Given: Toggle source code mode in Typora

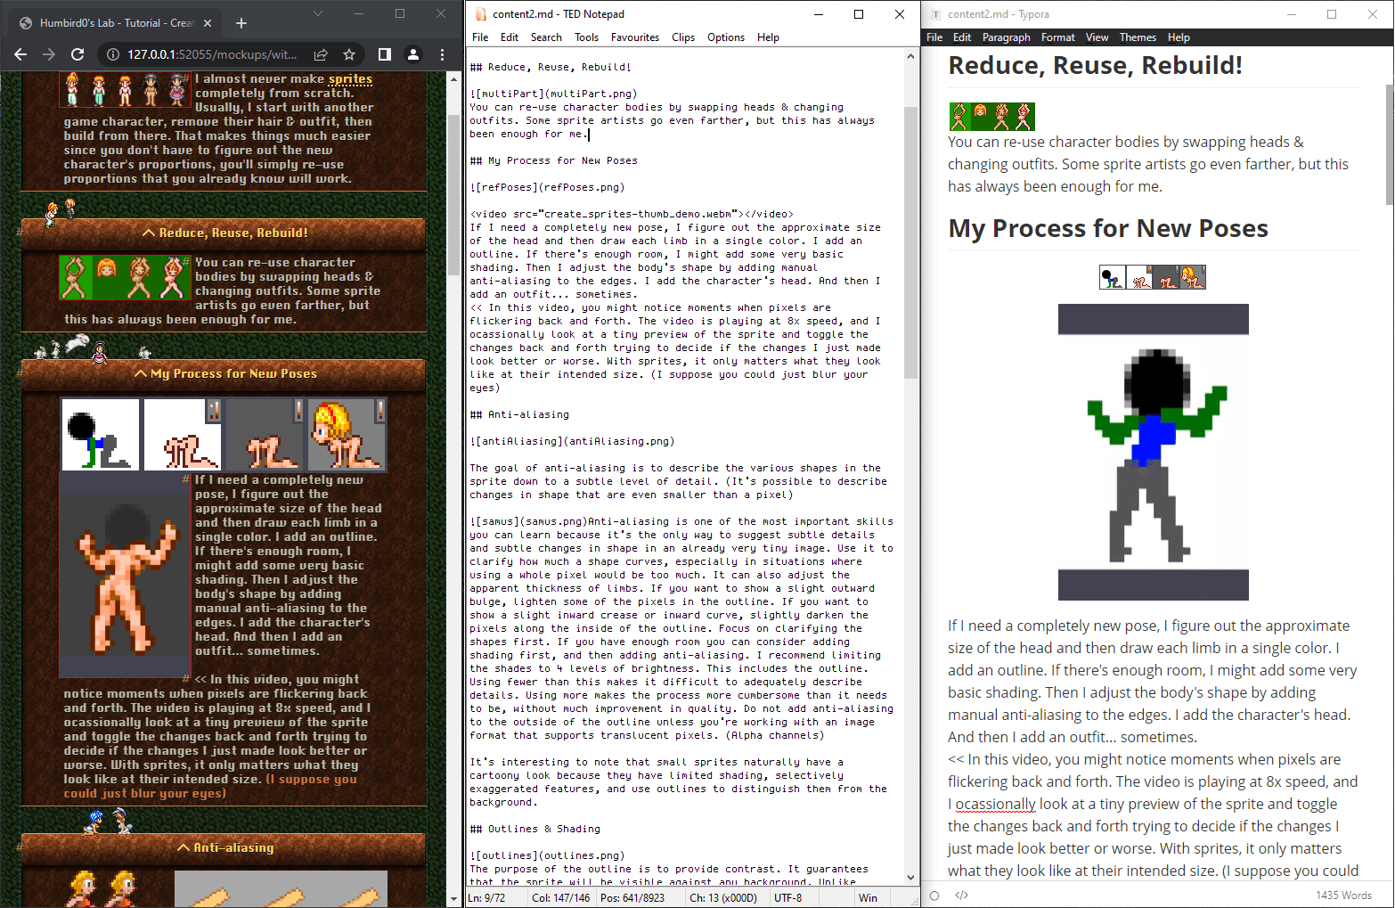Looking at the screenshot, I should [961, 895].
